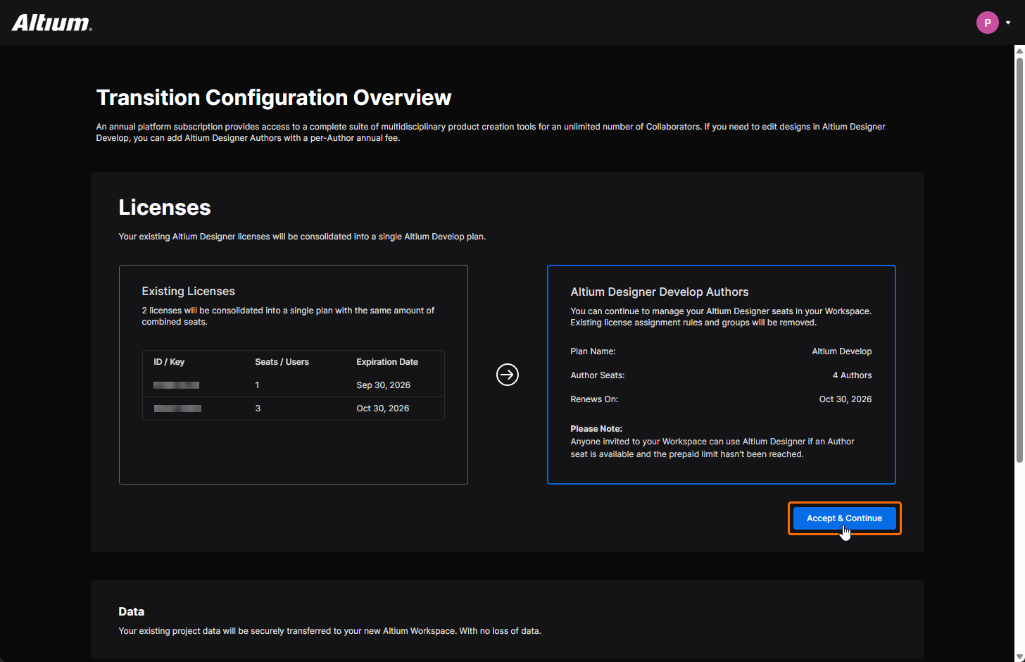Select the Seats / Users column header
The width and height of the screenshot is (1025, 662).
tap(282, 362)
